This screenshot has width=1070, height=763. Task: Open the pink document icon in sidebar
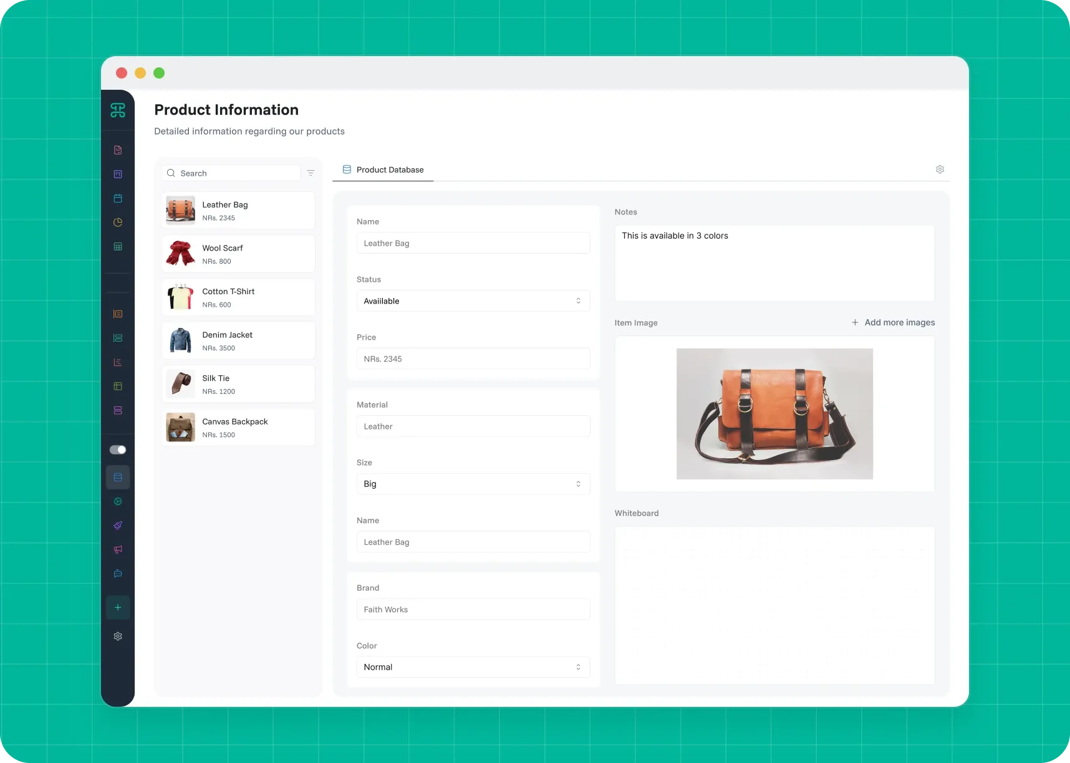point(118,150)
